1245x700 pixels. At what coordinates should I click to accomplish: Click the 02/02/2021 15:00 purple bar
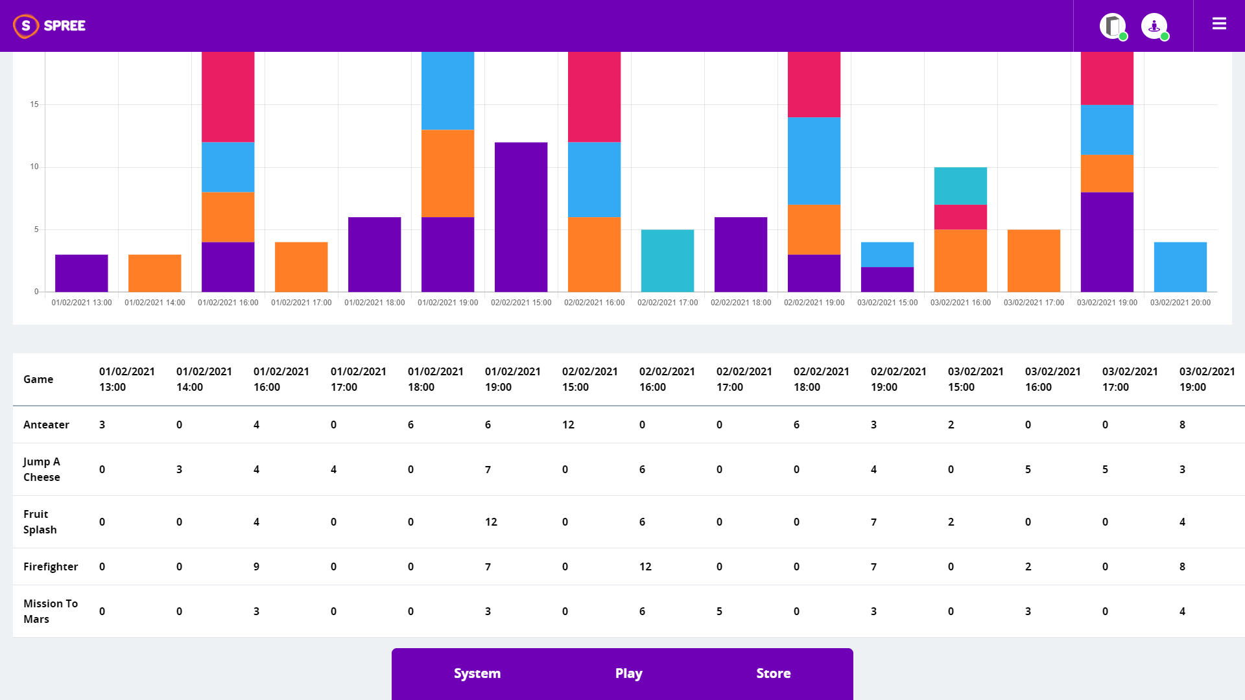521,217
